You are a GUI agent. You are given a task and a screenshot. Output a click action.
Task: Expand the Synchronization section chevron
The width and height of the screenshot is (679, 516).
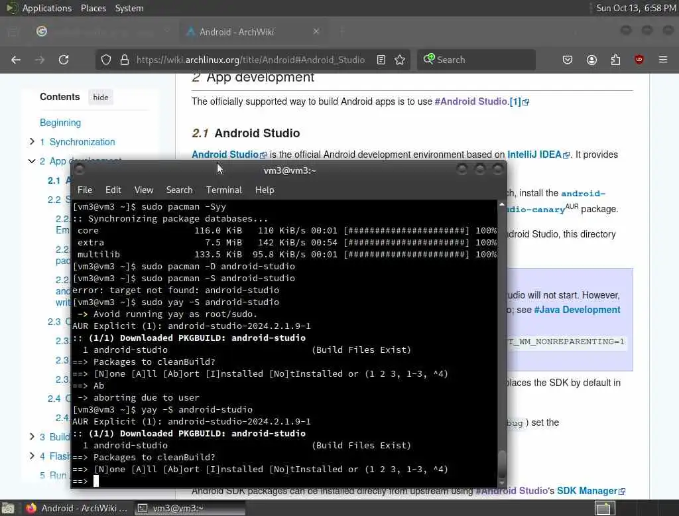[32, 141]
